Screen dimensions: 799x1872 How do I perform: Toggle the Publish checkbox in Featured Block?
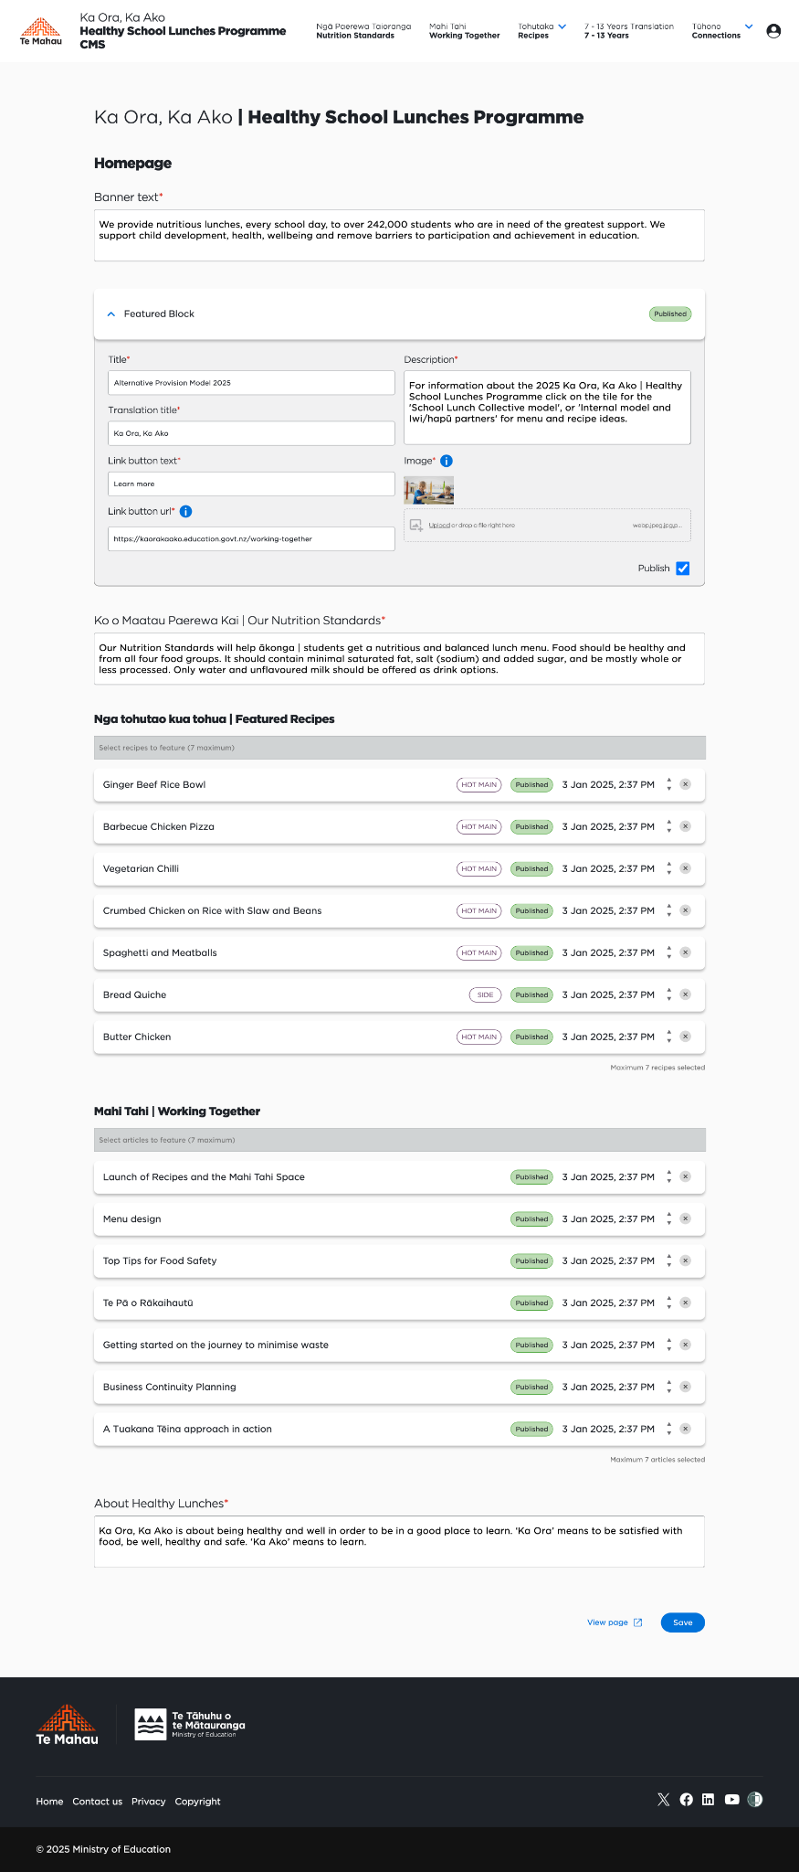click(x=683, y=569)
